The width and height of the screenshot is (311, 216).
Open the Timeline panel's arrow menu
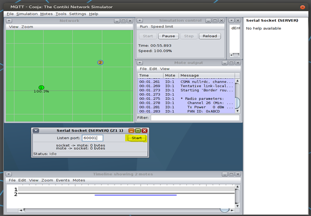point(9,174)
